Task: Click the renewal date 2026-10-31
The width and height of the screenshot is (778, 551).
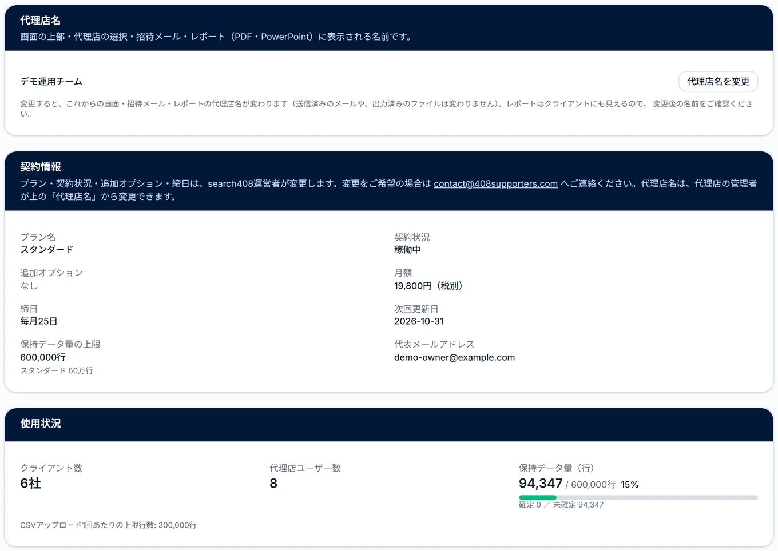Action: [x=419, y=321]
